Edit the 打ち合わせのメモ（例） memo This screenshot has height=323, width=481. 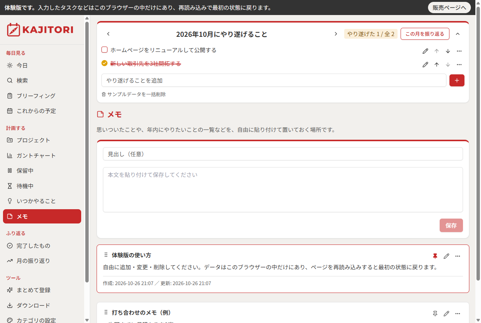click(x=446, y=314)
